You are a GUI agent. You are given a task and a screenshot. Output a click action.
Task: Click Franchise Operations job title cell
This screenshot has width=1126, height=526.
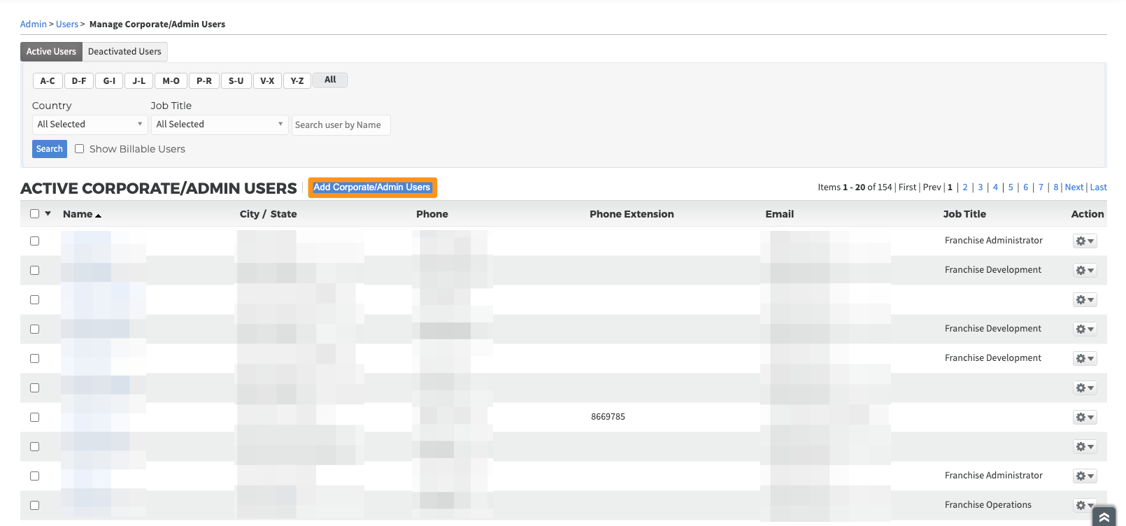coord(988,505)
